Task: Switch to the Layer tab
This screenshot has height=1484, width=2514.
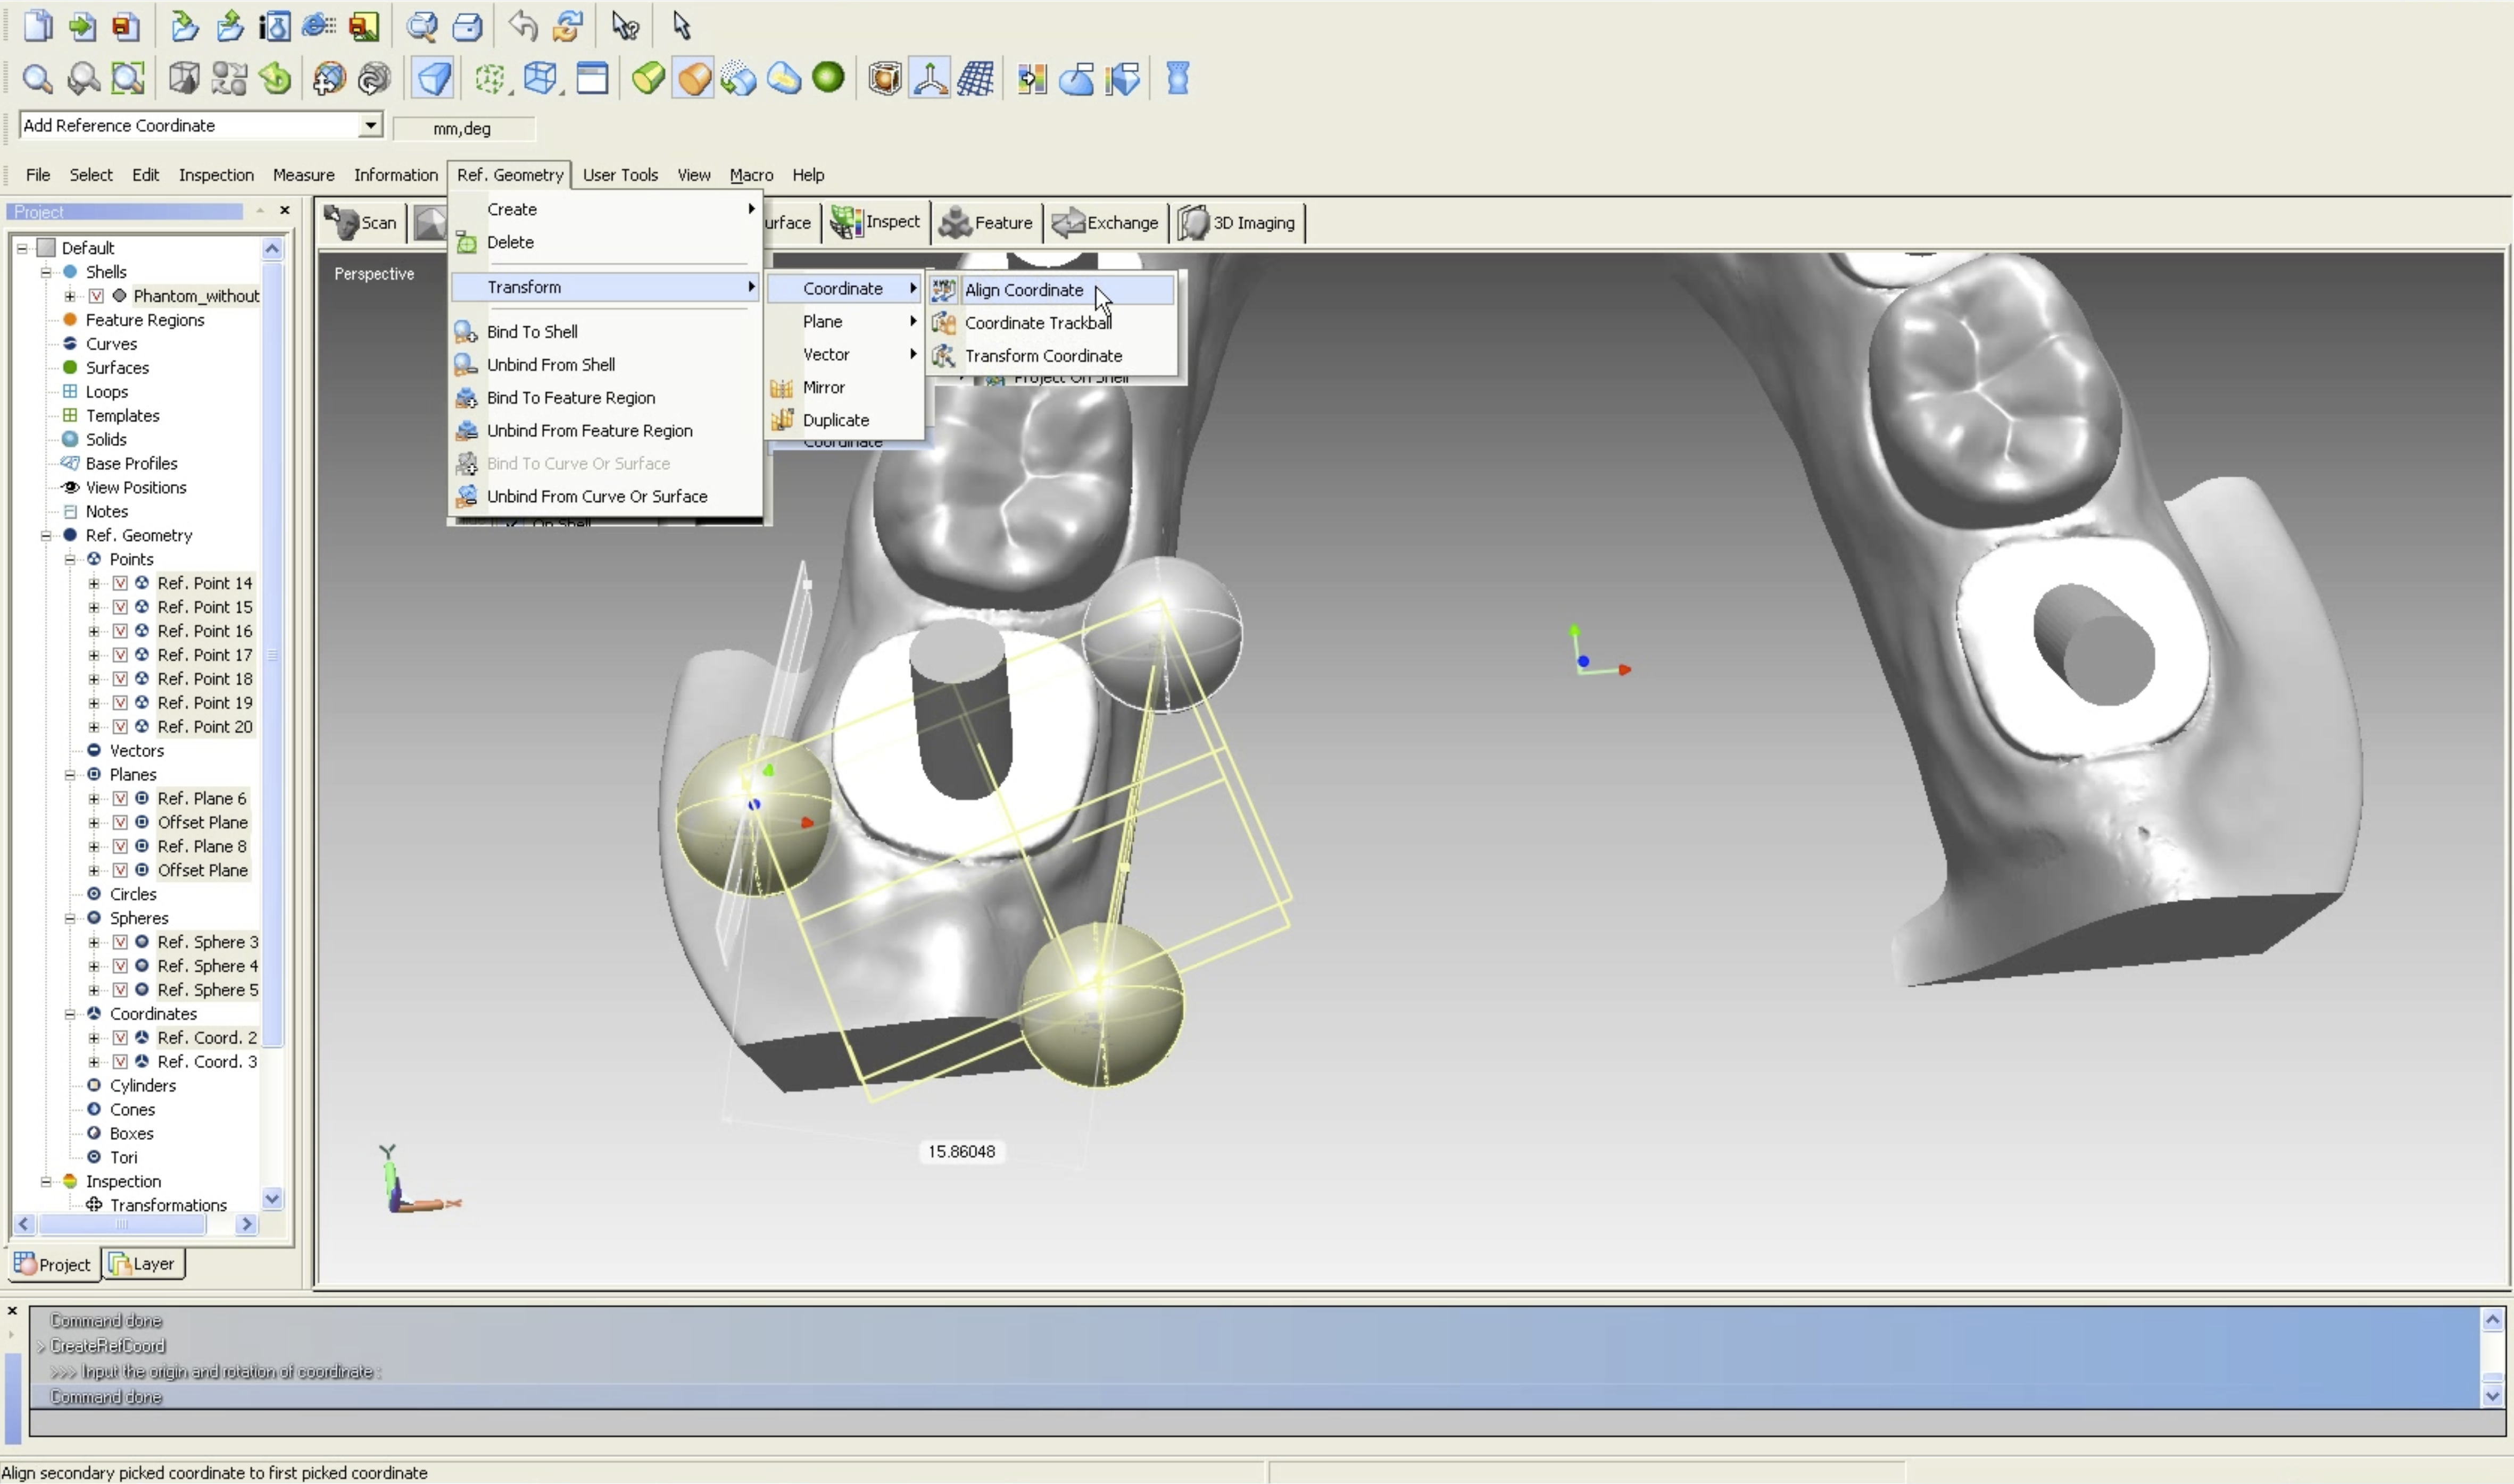Action: [x=143, y=1264]
